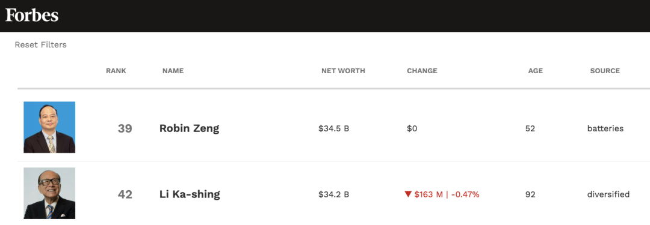Viewport: 650px width, 225px height.
Task: Sort the list by NAME column
Action: tap(173, 71)
